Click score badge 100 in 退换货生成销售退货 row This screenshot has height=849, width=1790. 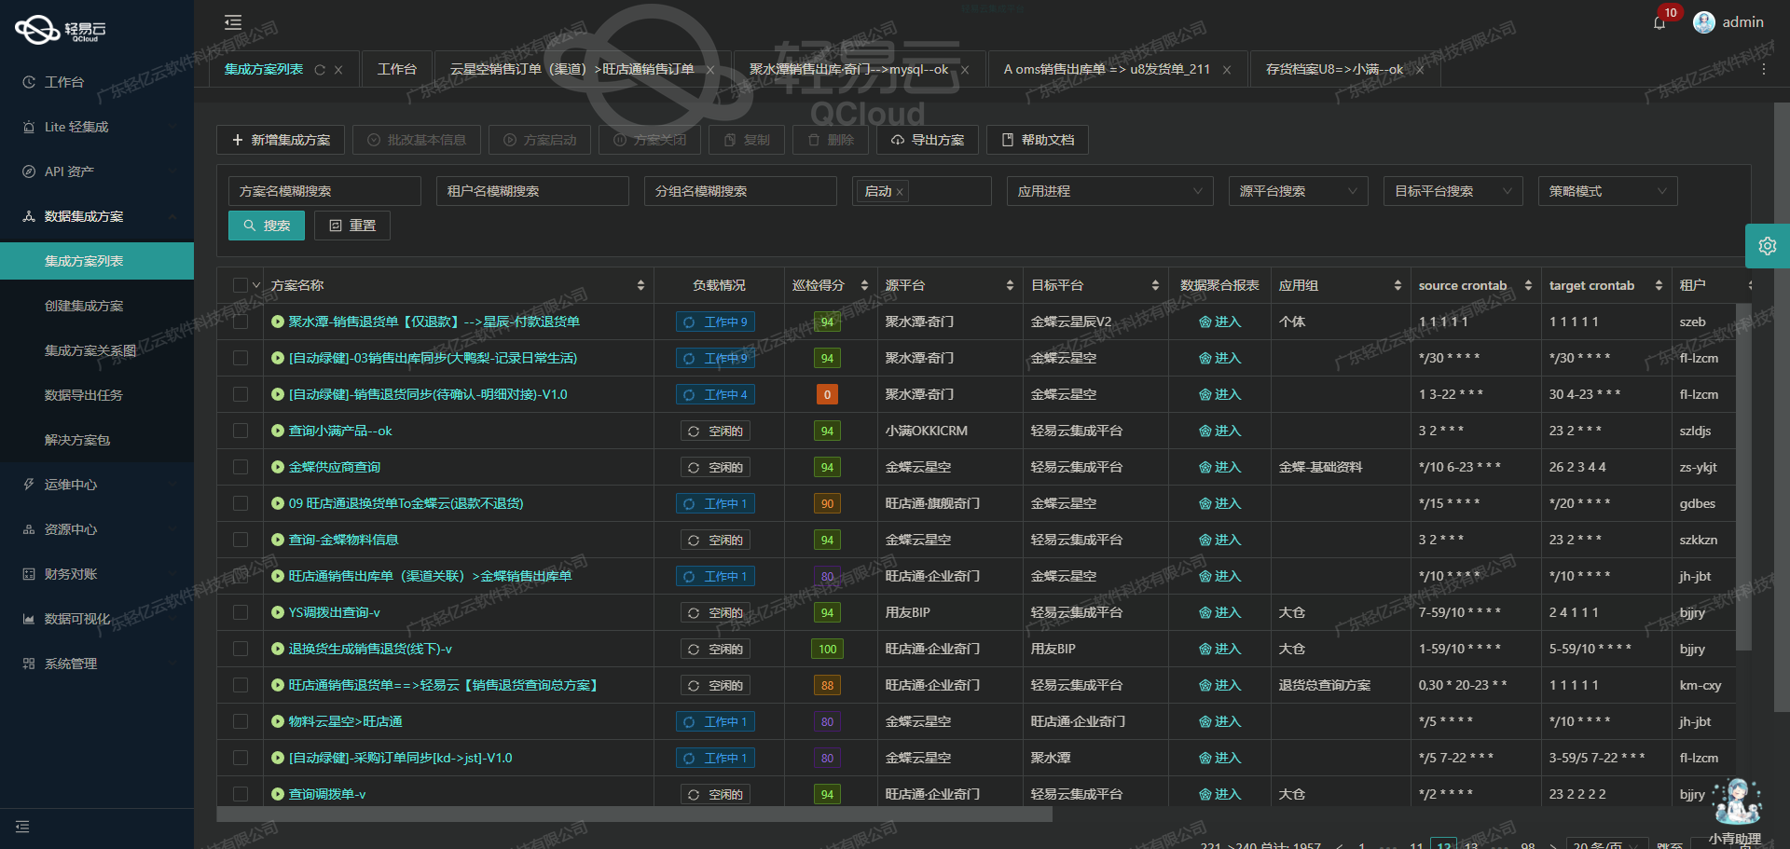pos(827,649)
